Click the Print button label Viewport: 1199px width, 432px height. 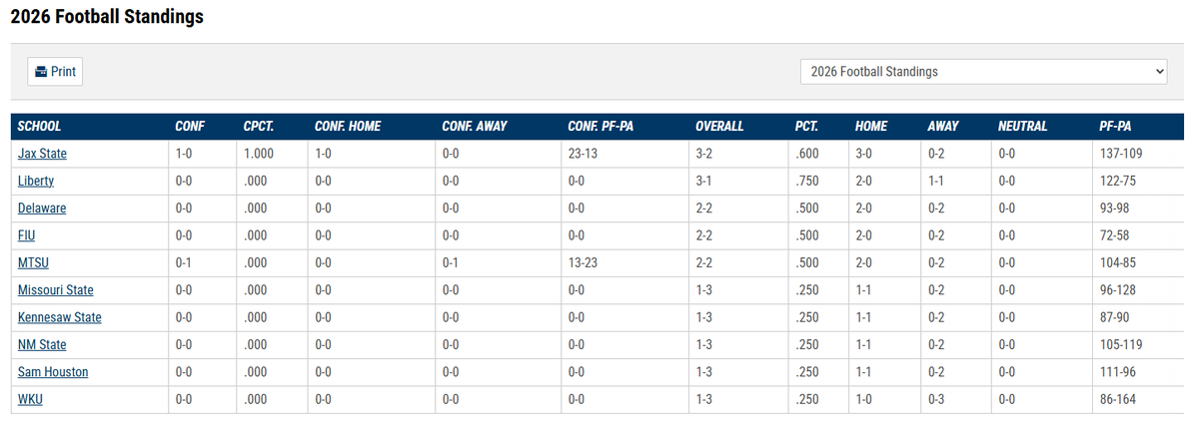[x=63, y=72]
